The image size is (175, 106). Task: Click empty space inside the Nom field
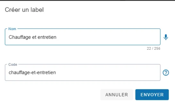click(x=108, y=37)
